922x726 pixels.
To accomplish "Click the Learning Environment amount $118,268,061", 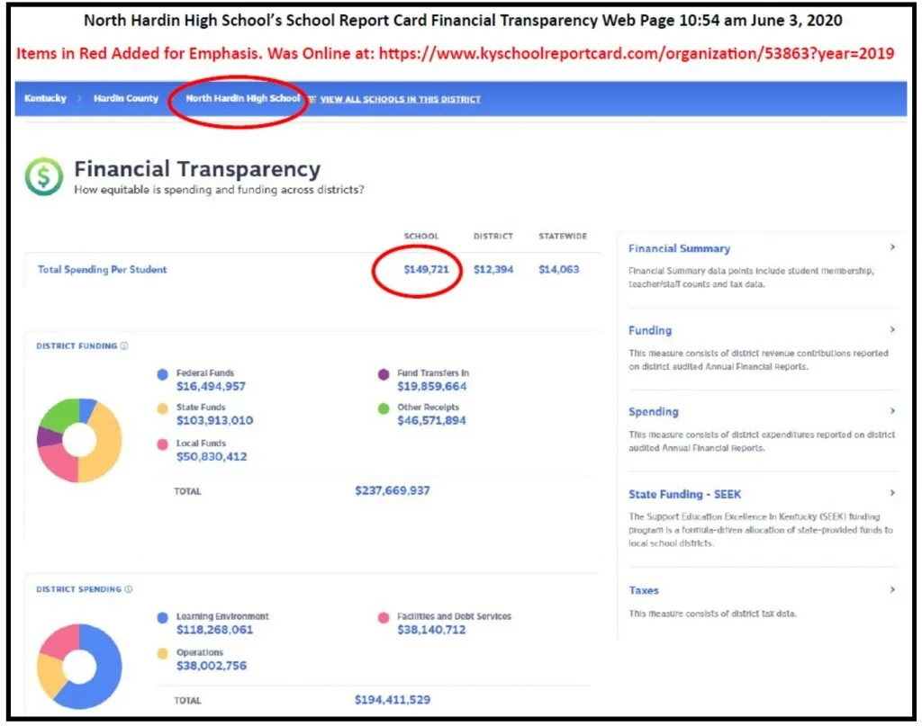I will pos(214,629).
